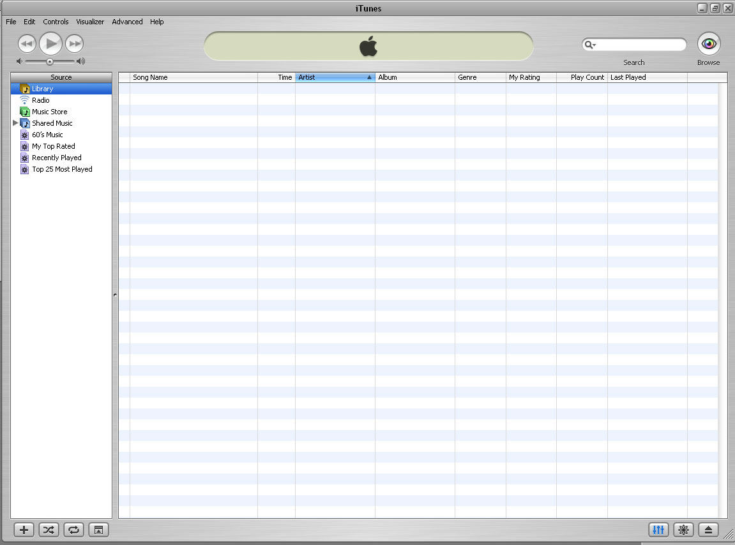Select Library in the Source list
The image size is (735, 545).
(x=61, y=89)
